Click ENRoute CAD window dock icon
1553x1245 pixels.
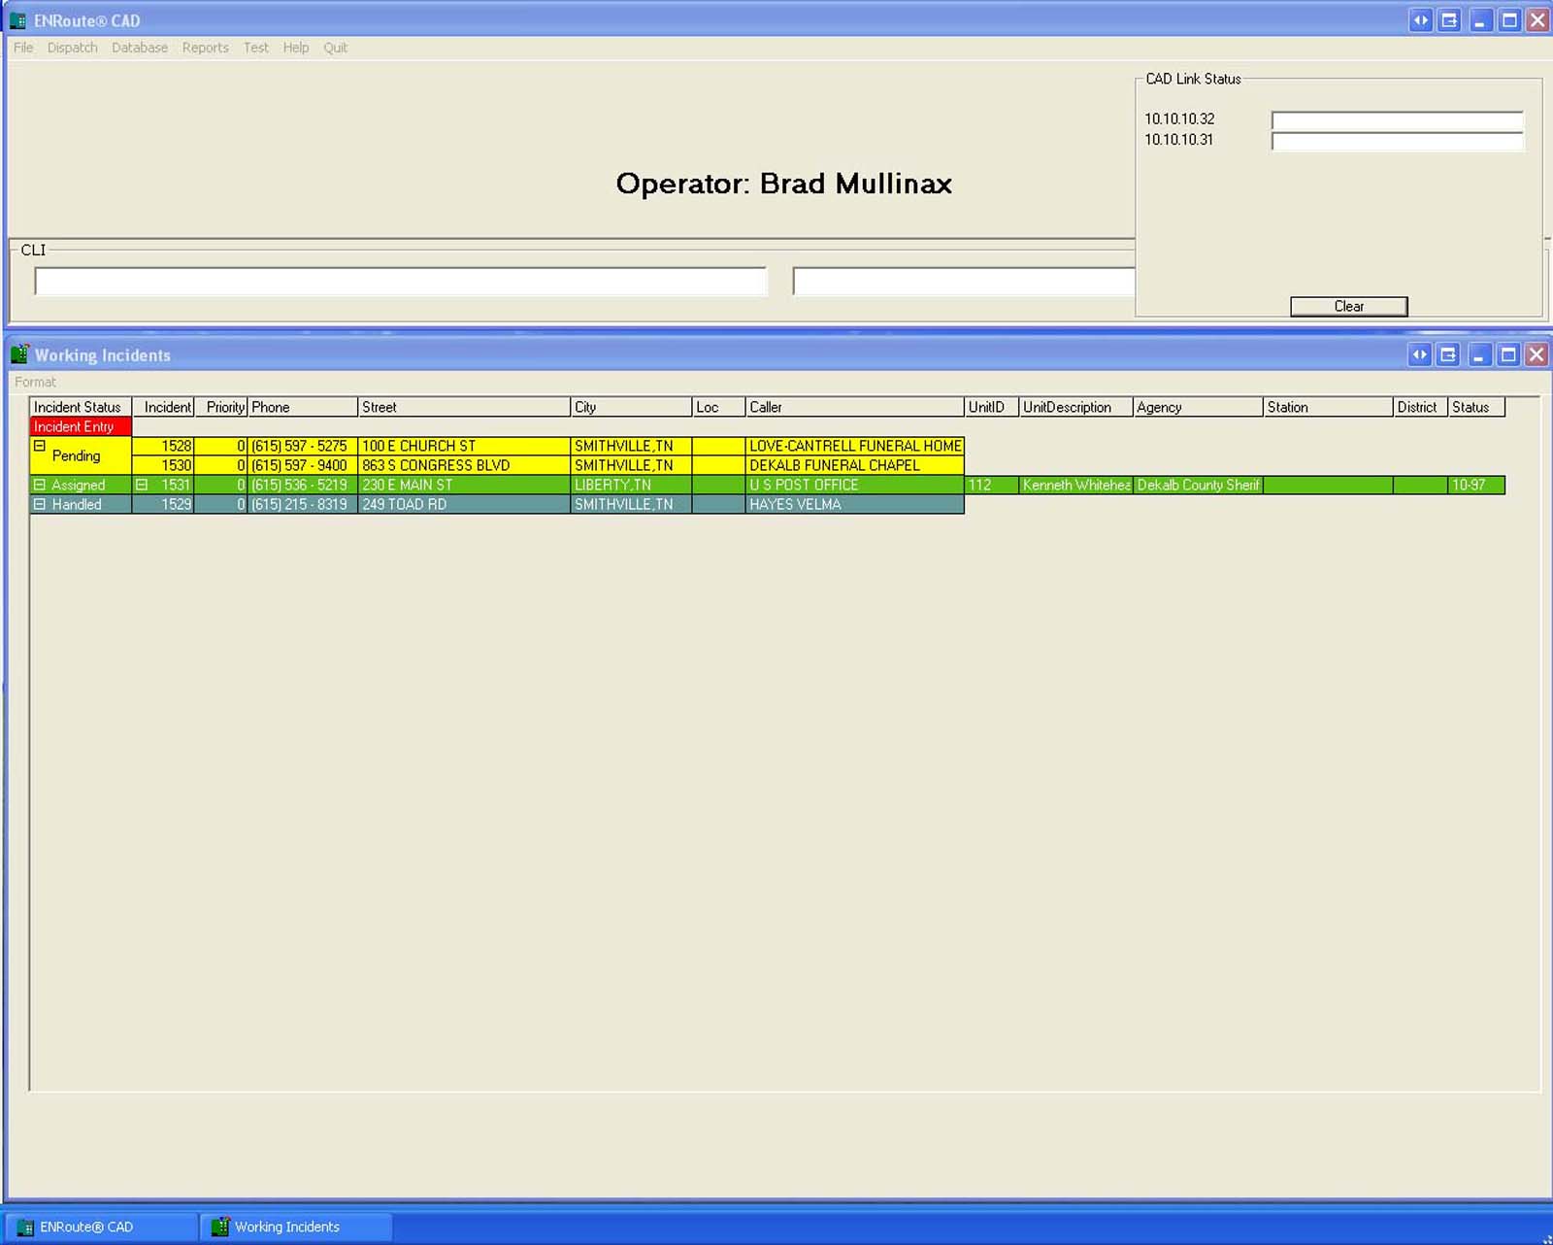point(1449,20)
